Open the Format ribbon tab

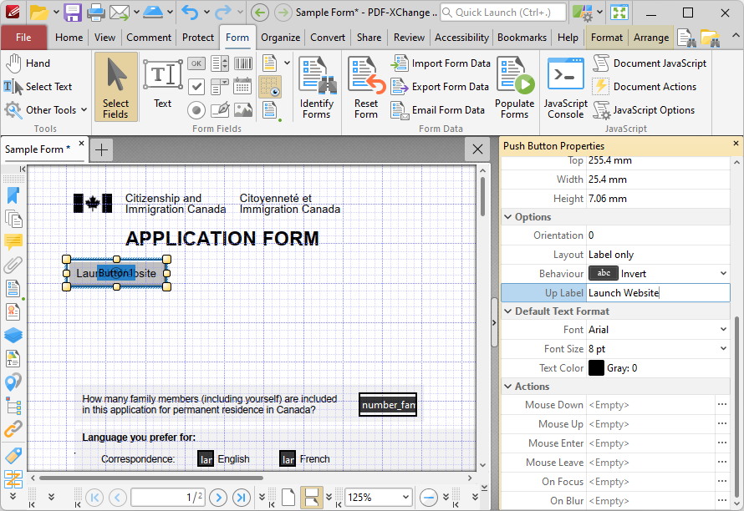click(x=606, y=38)
